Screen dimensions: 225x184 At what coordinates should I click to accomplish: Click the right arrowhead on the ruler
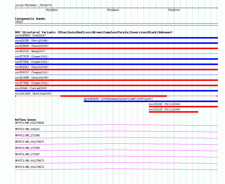pos(217,8)
